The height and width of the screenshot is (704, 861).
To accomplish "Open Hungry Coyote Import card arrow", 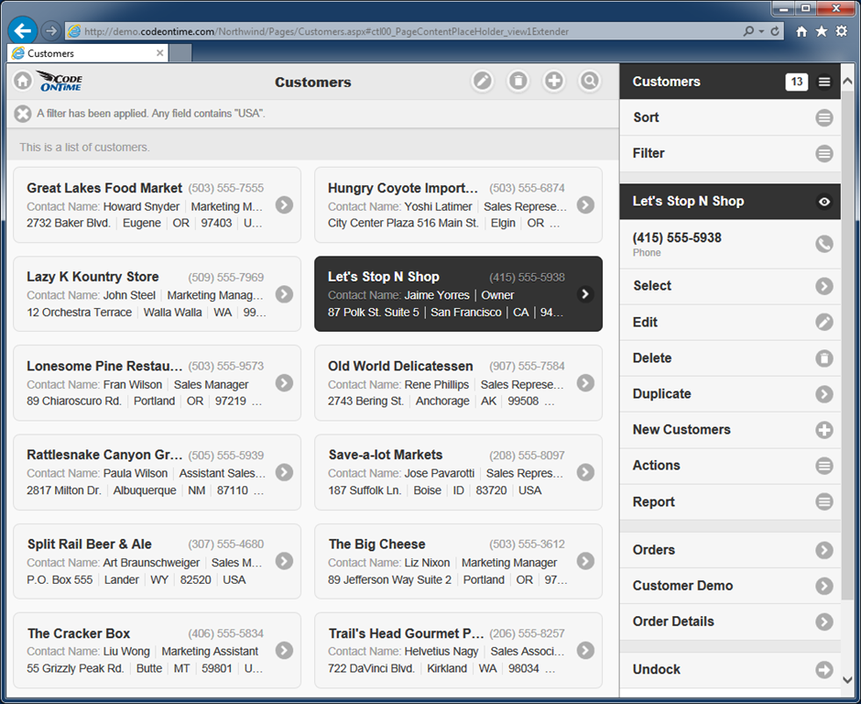I will pyautogui.click(x=585, y=205).
